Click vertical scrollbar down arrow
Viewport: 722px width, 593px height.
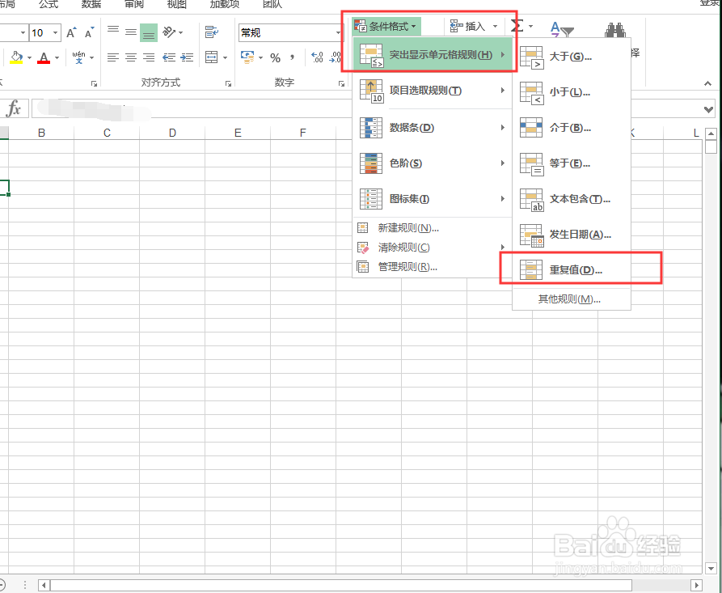pyautogui.click(x=711, y=569)
